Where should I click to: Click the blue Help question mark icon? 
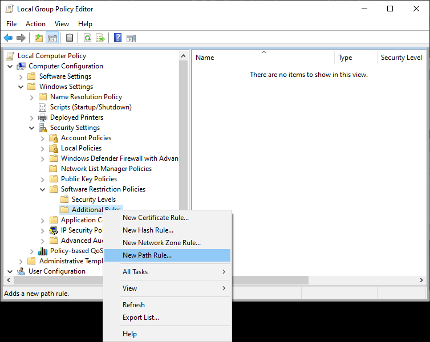coord(117,38)
